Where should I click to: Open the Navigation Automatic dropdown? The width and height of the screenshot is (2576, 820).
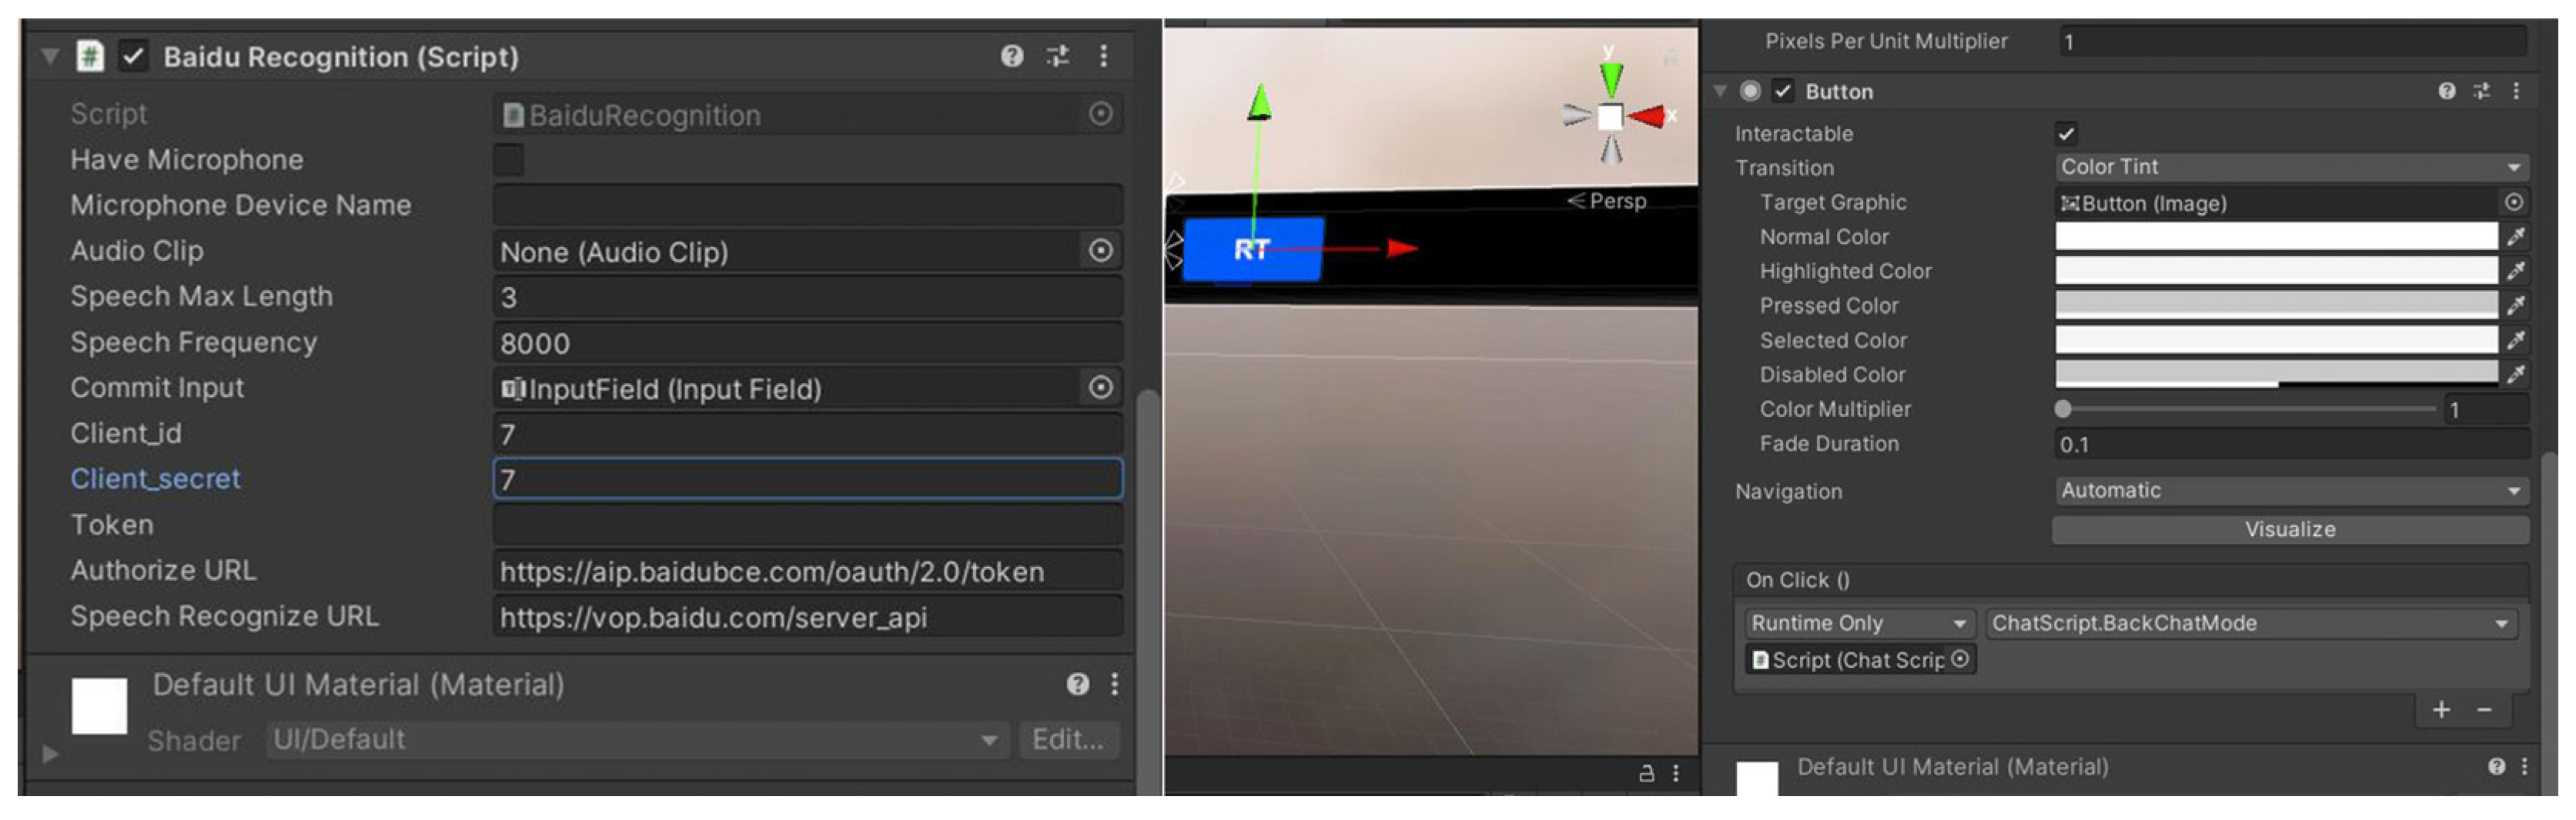coord(2290,491)
